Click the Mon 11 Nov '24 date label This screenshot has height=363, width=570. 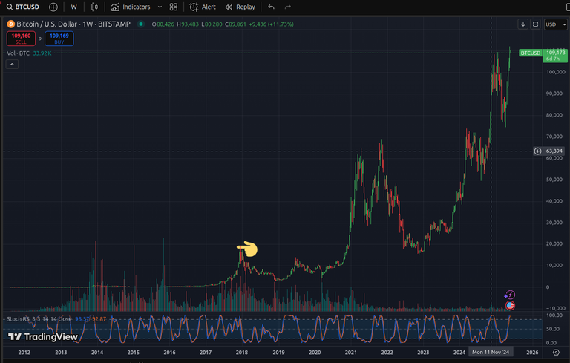click(x=491, y=352)
